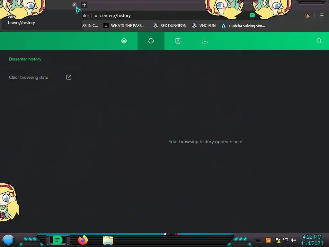Click the green Dissenter comment icon in address bar
Viewport: 329px width, 247px height.
point(253,15)
